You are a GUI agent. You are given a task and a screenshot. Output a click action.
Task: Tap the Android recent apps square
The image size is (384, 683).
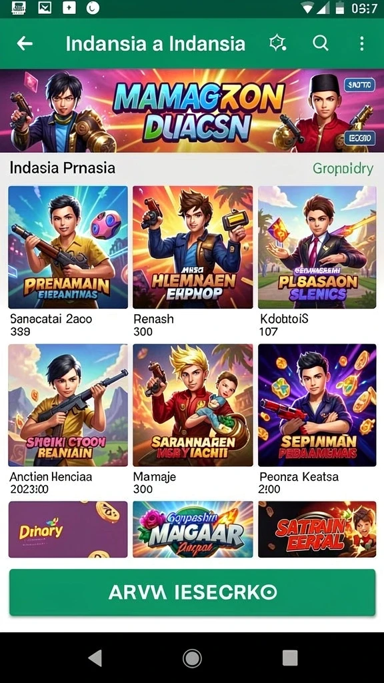pos(289,657)
